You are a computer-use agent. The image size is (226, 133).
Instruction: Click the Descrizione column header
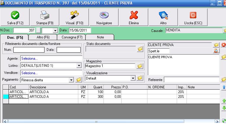(53, 87)
